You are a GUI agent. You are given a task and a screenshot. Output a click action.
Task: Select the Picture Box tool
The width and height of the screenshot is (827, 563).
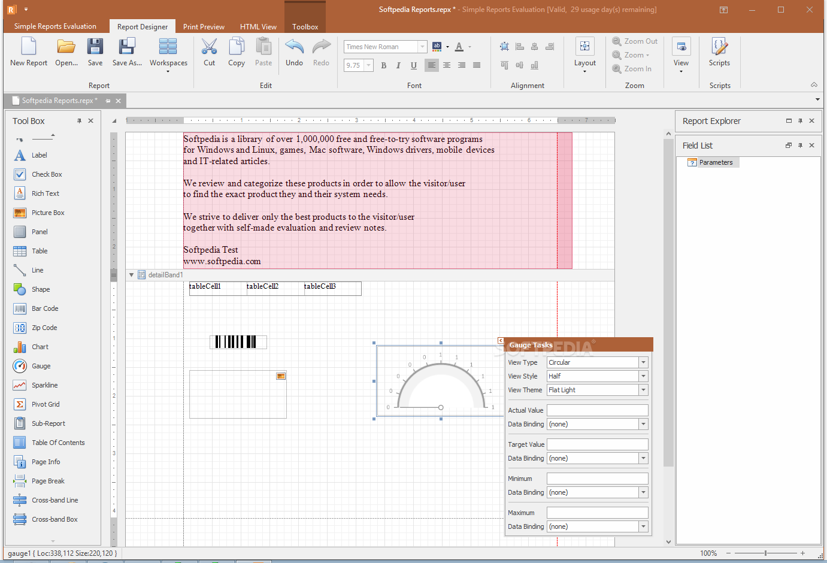coord(39,213)
